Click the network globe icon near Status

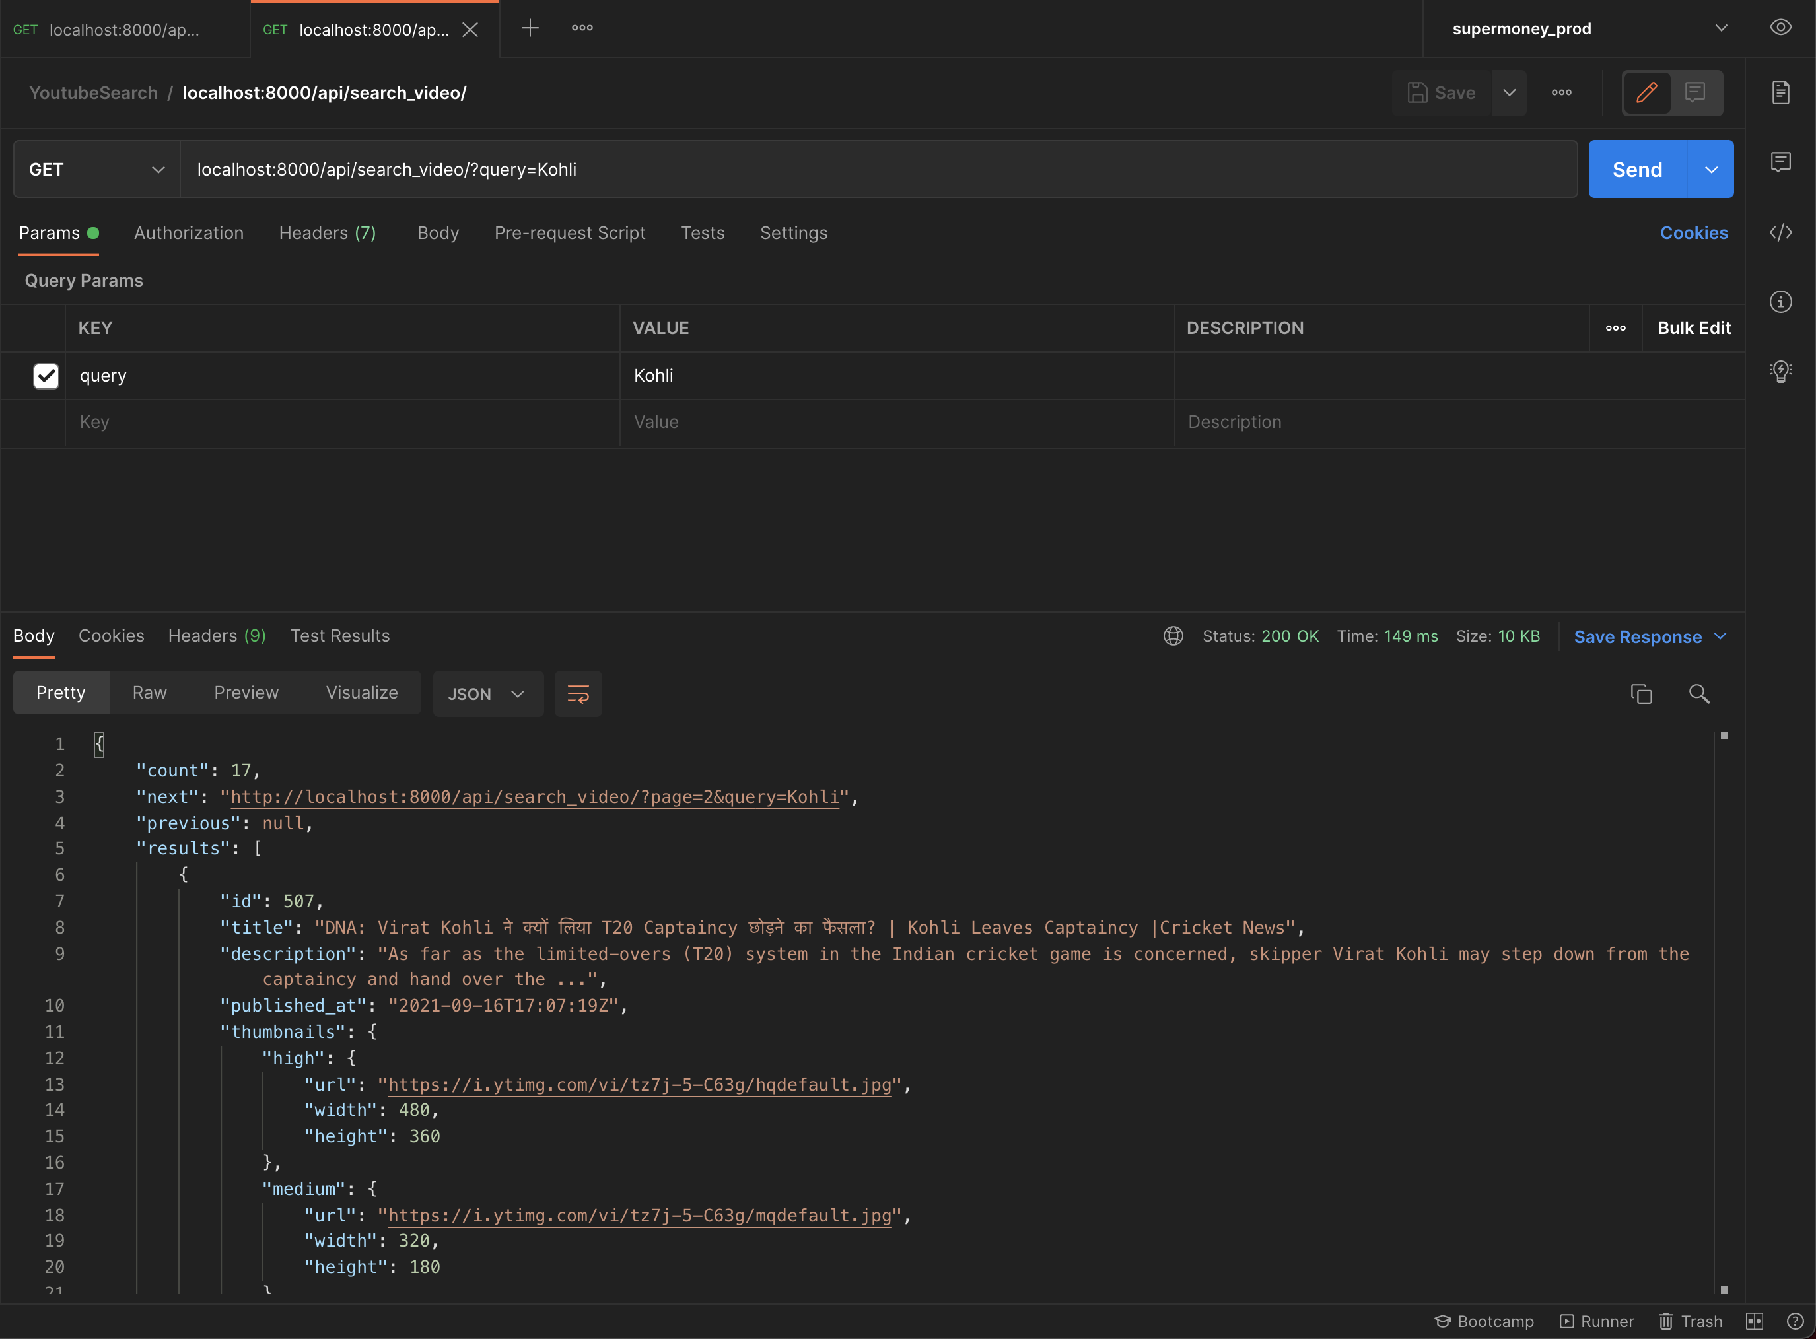(1173, 636)
